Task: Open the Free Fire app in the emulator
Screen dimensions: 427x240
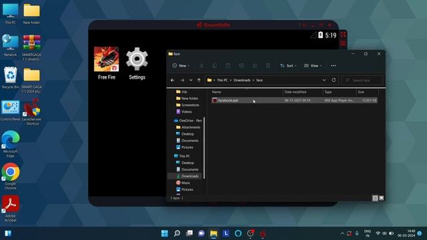Action: pyautogui.click(x=107, y=59)
